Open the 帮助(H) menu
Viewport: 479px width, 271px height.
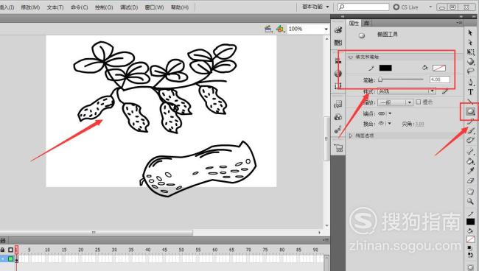(179, 7)
